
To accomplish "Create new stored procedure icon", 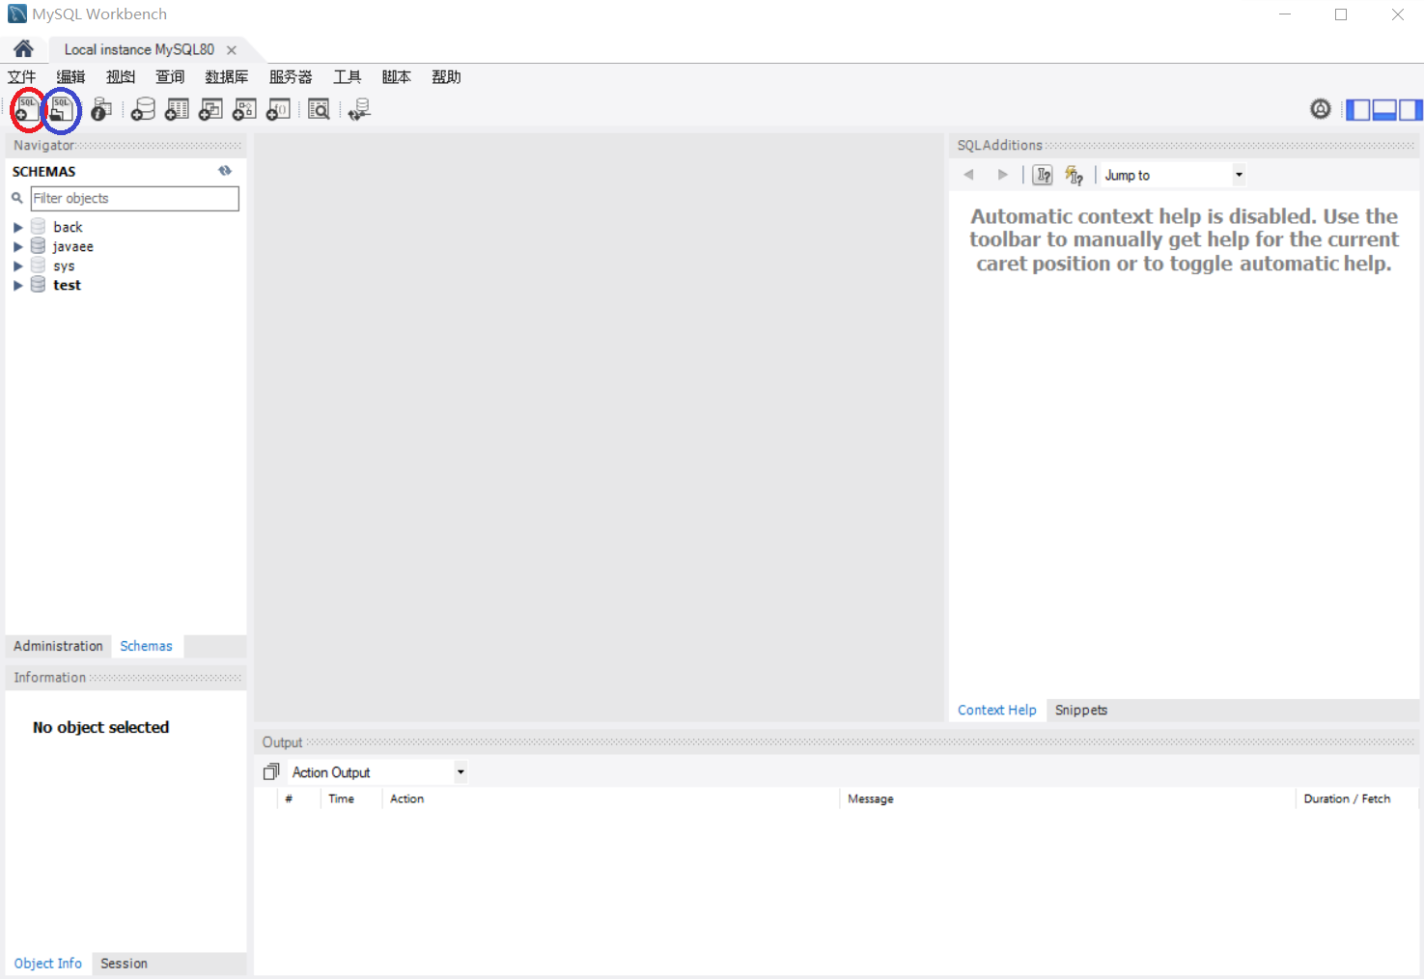I will [x=244, y=110].
